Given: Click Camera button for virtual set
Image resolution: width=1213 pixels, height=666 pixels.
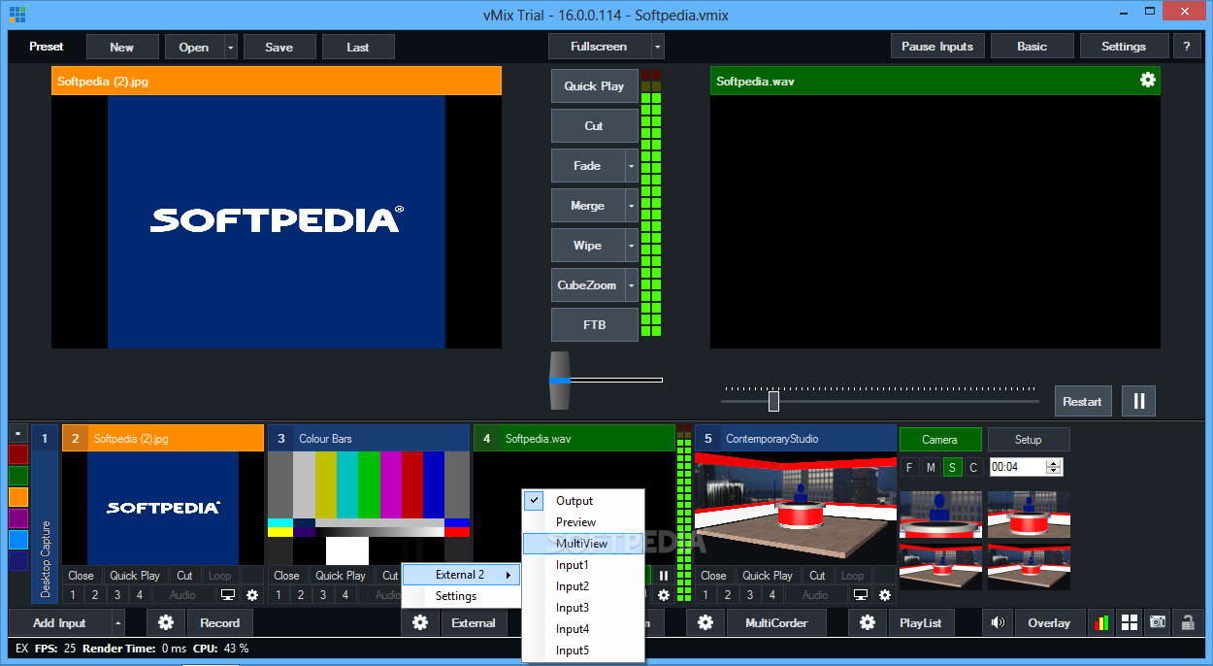Looking at the screenshot, I should (x=939, y=440).
